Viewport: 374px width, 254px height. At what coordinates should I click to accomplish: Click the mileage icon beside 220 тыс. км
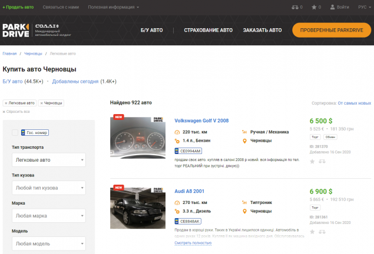coord(177,132)
